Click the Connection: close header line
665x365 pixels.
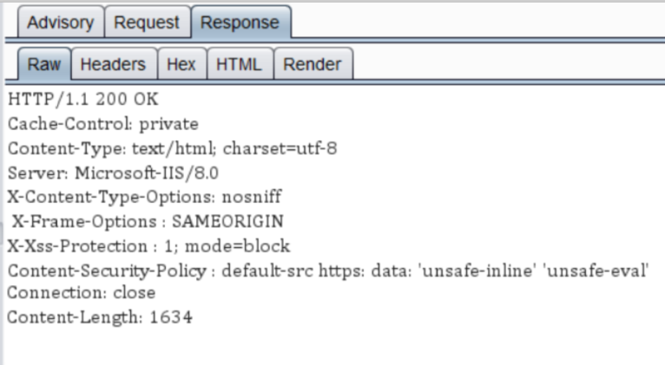click(81, 293)
